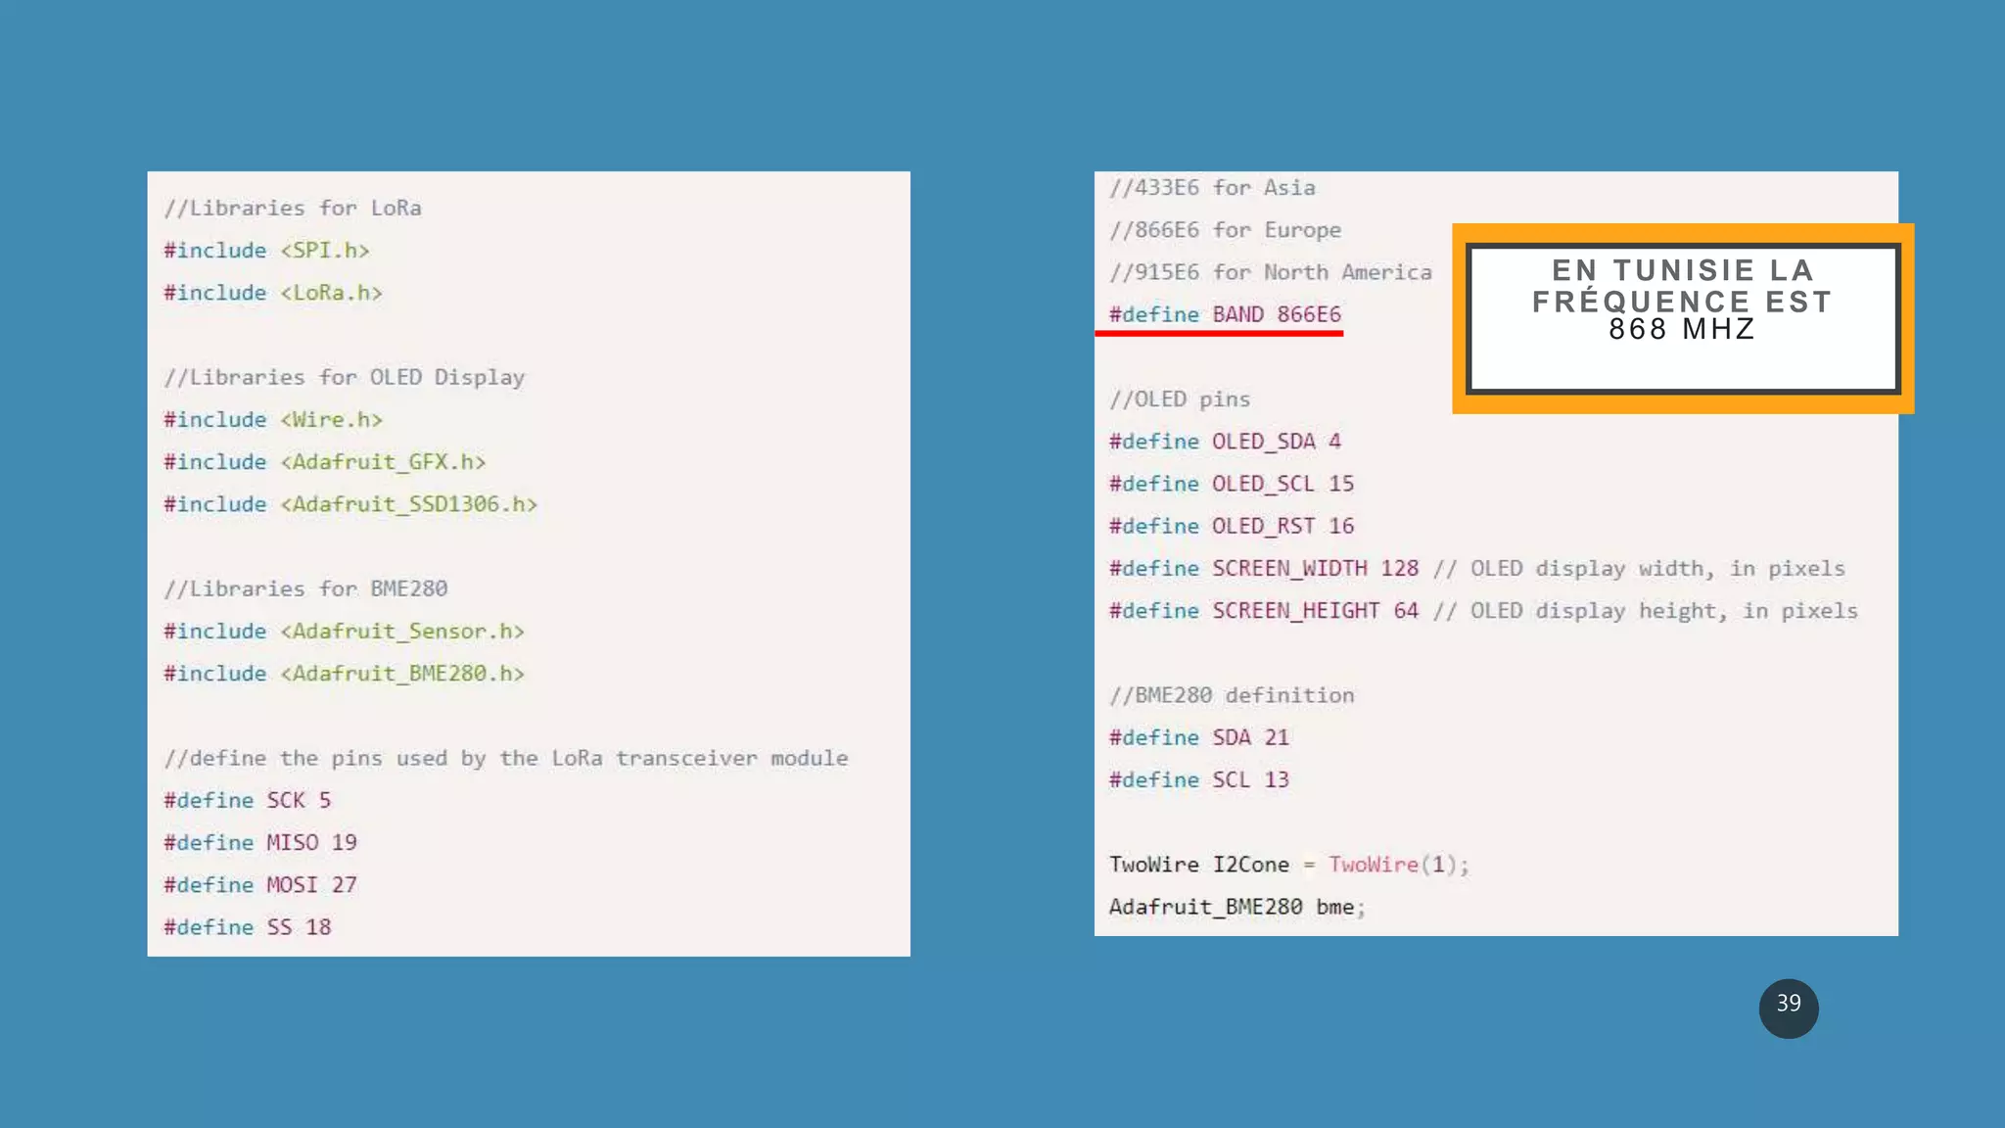2005x1128 pixels.
Task: Click '#include <SPI.h>' code line
Action: pyautogui.click(x=266, y=251)
